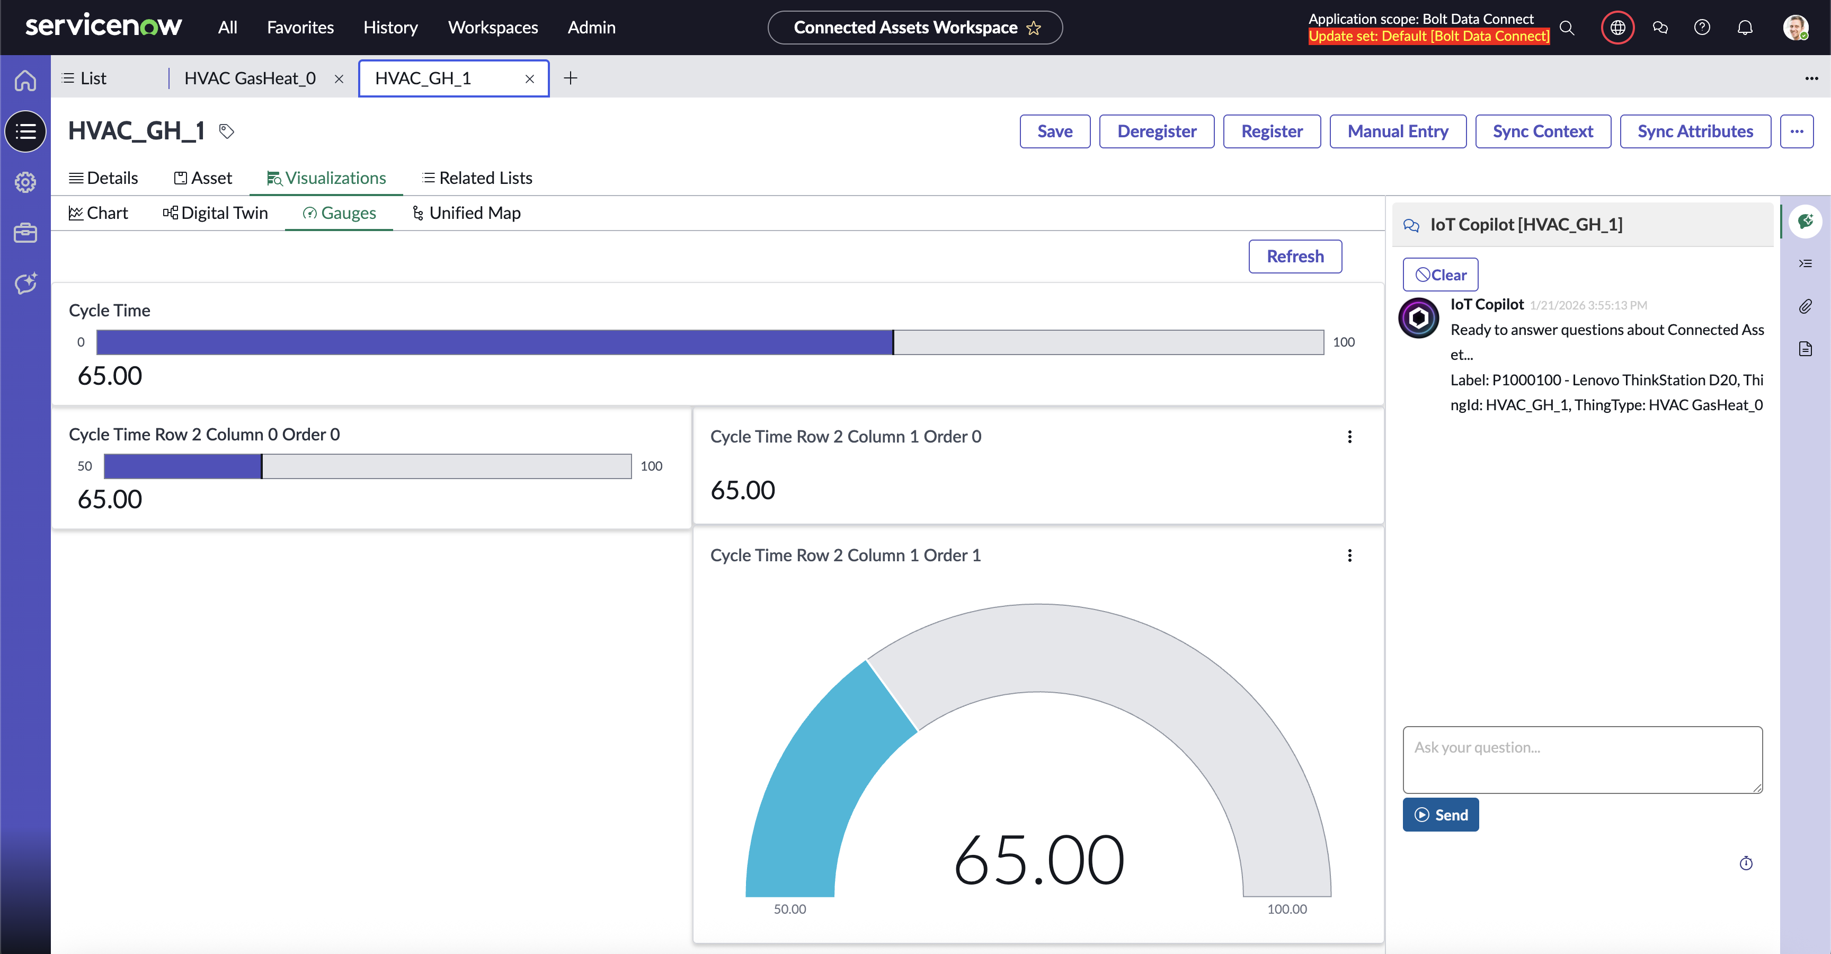The width and height of the screenshot is (1831, 954).
Task: Open the Admin menu
Action: click(x=591, y=28)
